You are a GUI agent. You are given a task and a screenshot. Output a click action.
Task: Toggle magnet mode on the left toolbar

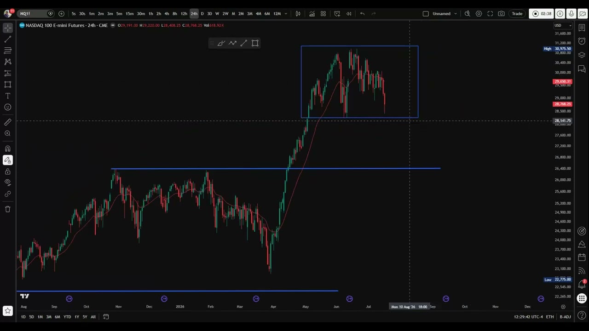[8, 148]
